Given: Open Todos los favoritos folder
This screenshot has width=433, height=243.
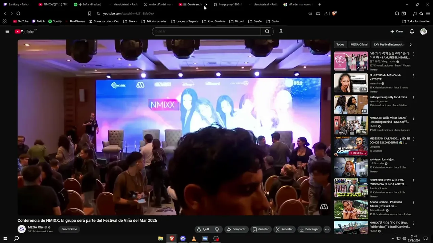Looking at the screenshot, I should [416, 21].
